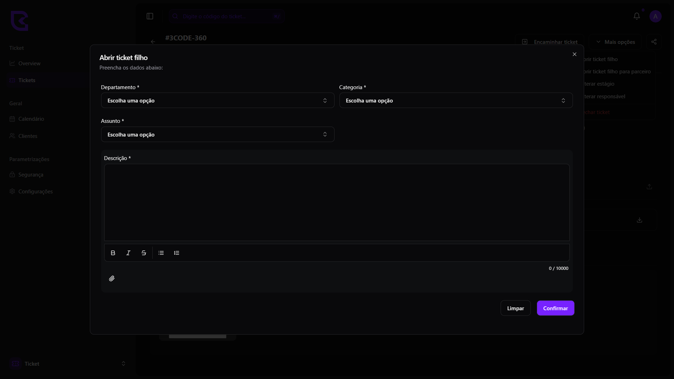Insert bulleted list in description

tap(161, 253)
